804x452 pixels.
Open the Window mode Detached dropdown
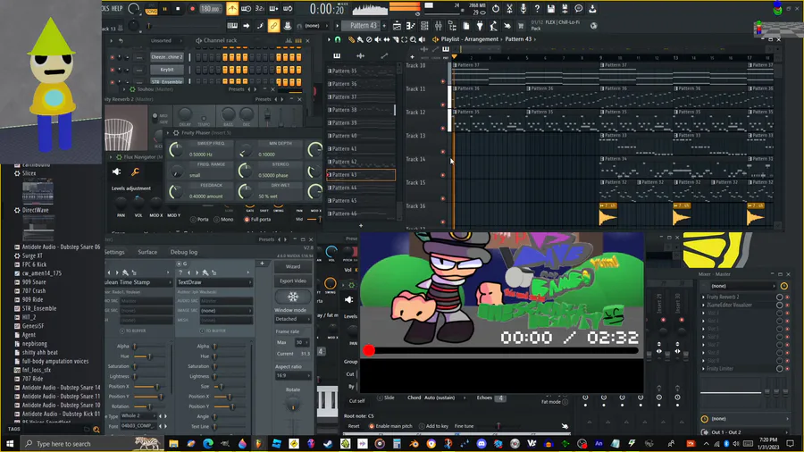pyautogui.click(x=293, y=319)
